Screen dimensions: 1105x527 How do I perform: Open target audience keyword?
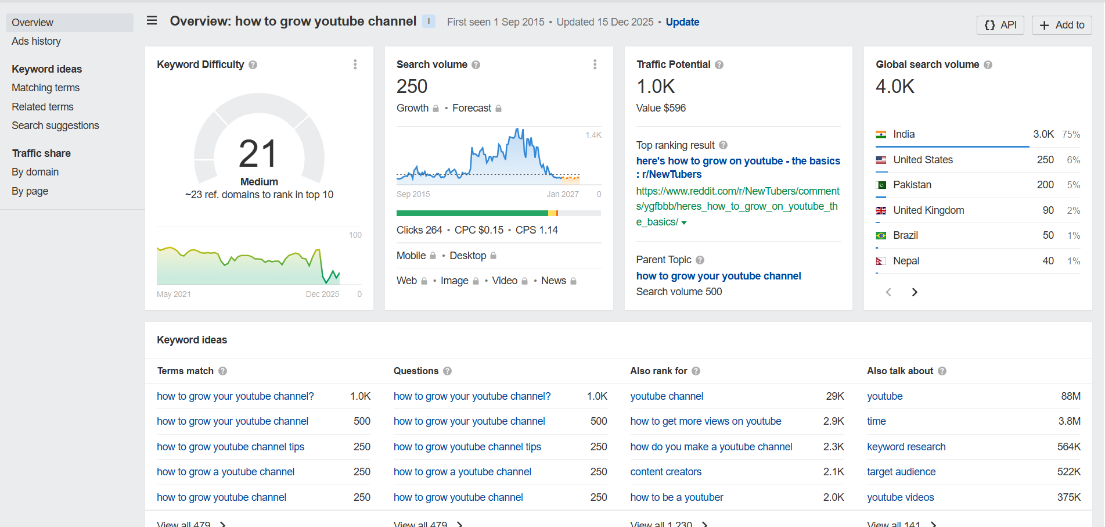click(x=901, y=472)
